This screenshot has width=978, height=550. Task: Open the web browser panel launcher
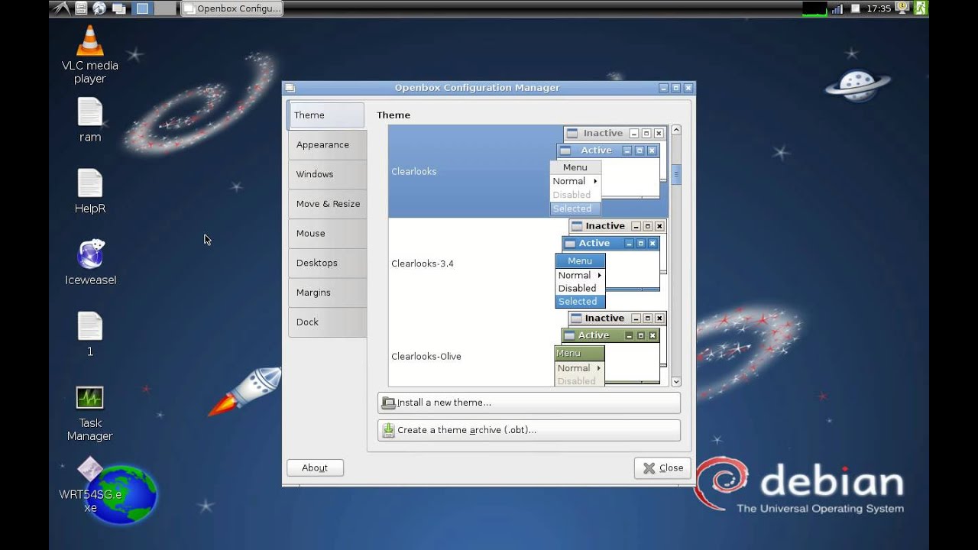(x=99, y=8)
